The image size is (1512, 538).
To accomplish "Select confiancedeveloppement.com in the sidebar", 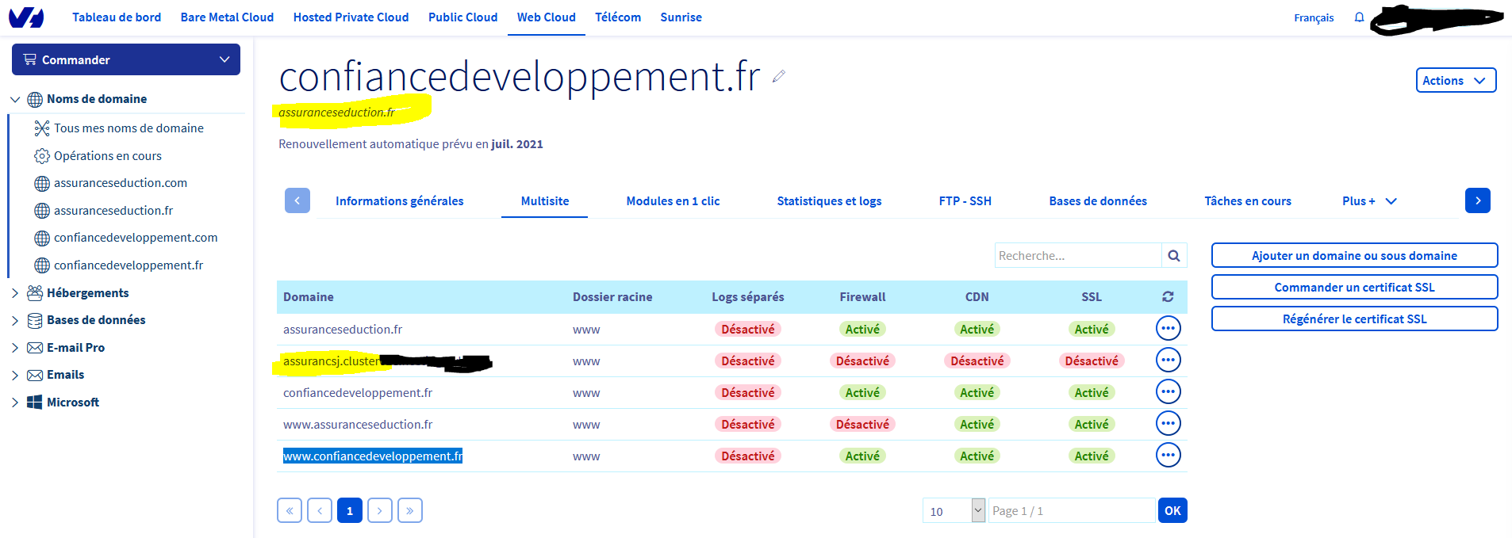I will 136,238.
